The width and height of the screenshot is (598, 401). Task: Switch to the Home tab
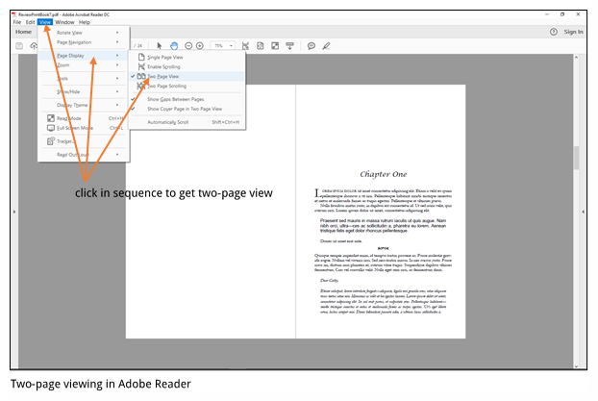(23, 32)
